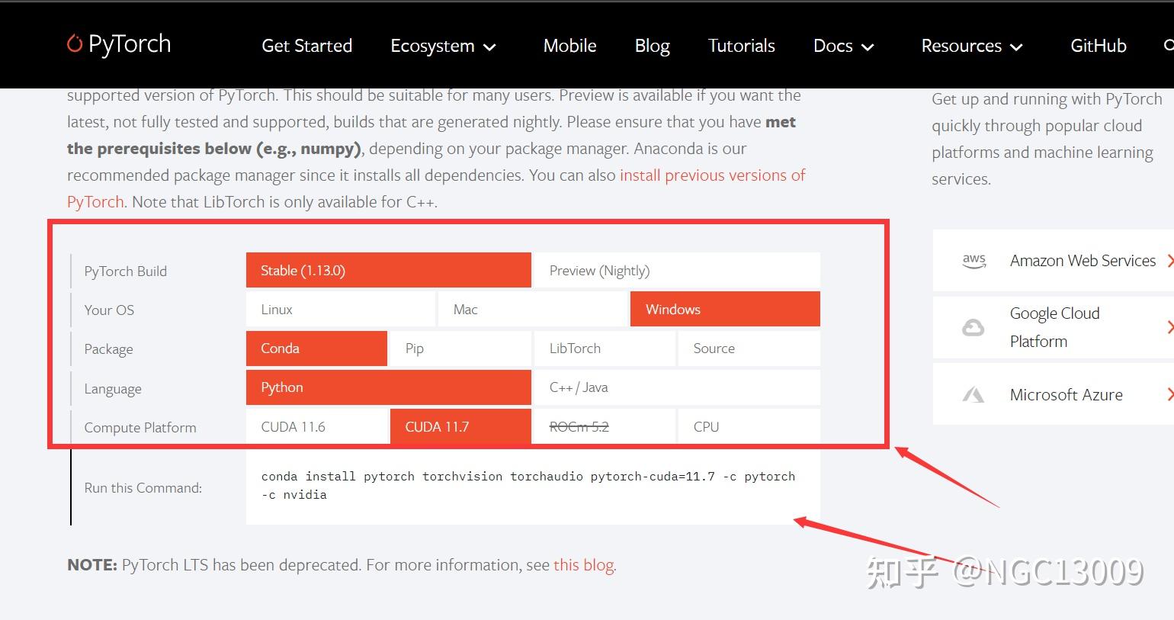Viewport: 1174px width, 620px height.
Task: Click the Microsoft Azure logo icon
Action: (974, 395)
